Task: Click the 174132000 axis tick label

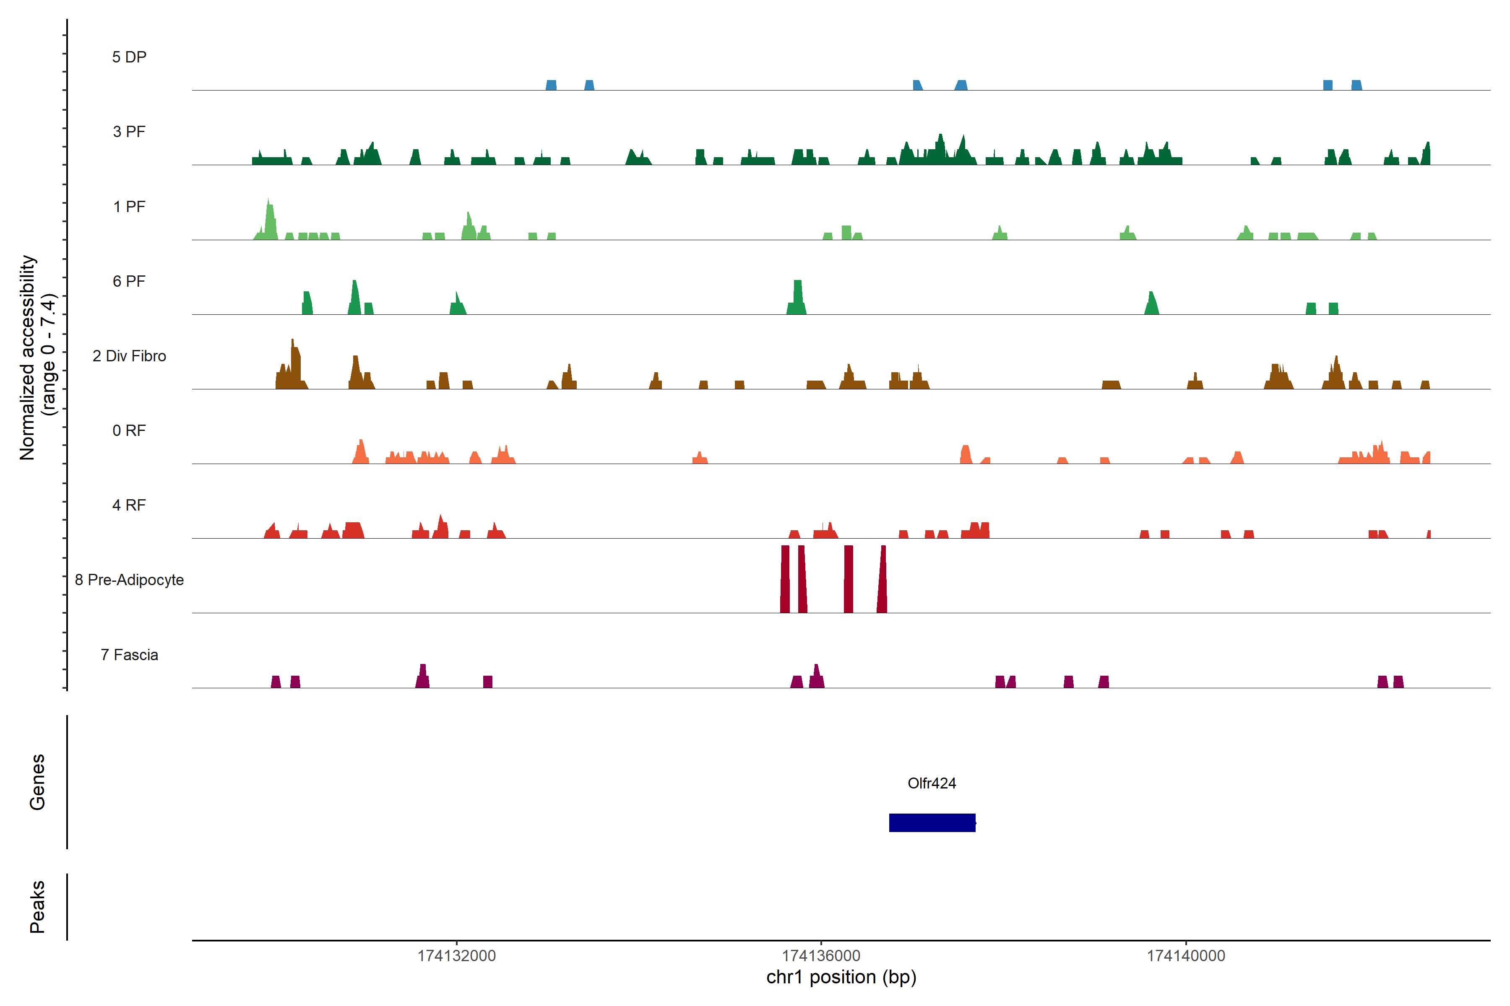Action: 456,955
